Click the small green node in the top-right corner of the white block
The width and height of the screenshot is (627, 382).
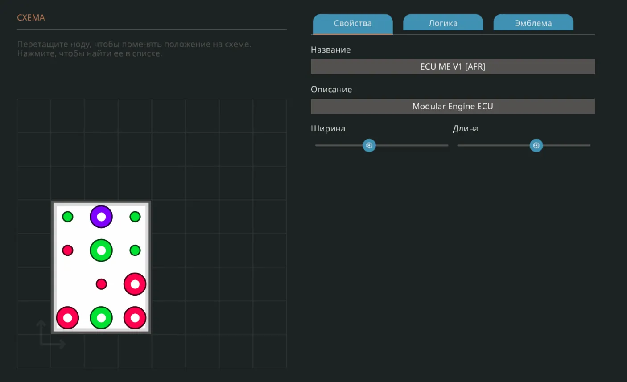(135, 217)
